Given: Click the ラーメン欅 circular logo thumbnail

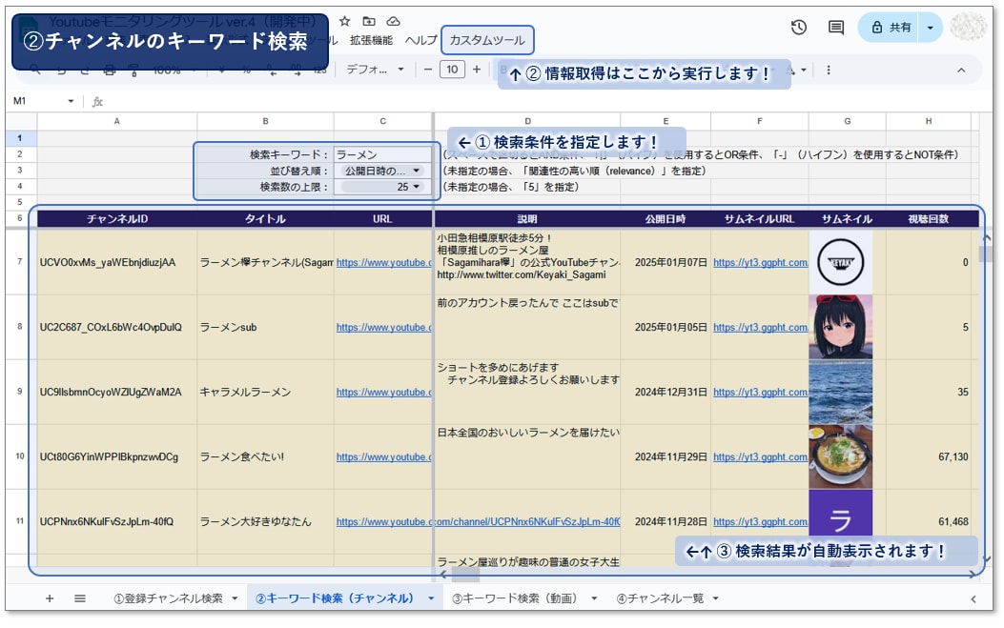Looking at the screenshot, I should (x=841, y=262).
